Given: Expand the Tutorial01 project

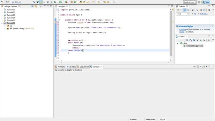Looking at the screenshot, I should (x=2, y=10).
